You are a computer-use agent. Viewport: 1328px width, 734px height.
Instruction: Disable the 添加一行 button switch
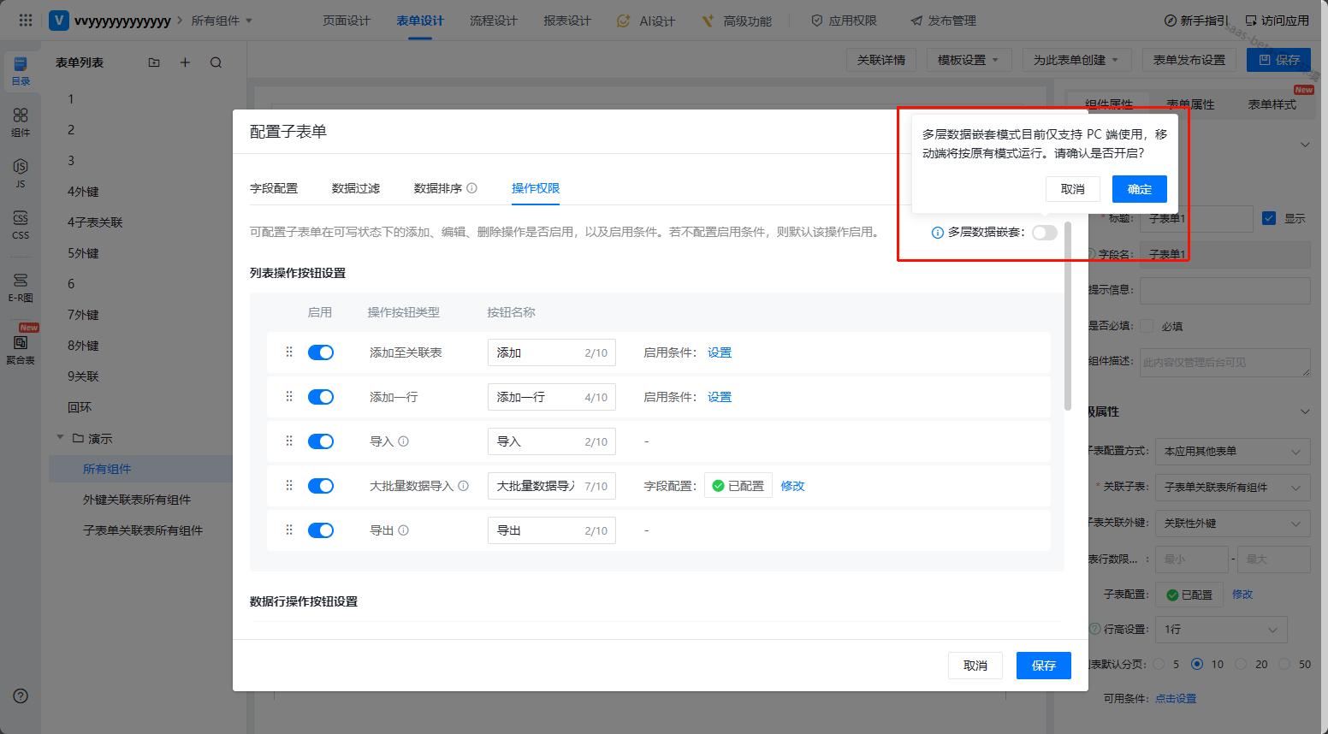pyautogui.click(x=321, y=397)
